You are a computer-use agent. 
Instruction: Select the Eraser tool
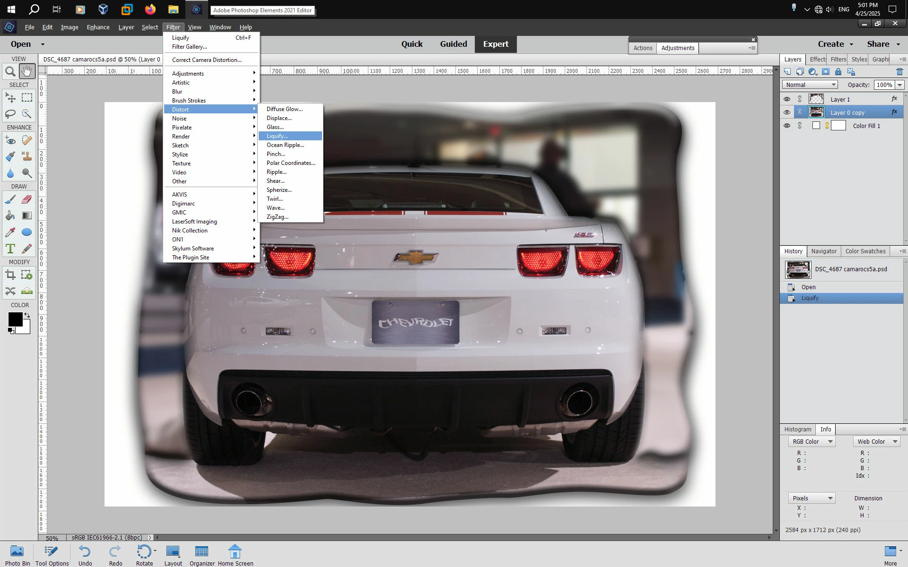click(27, 199)
